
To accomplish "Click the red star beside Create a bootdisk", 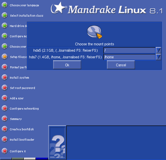I will (x=5, y=129).
